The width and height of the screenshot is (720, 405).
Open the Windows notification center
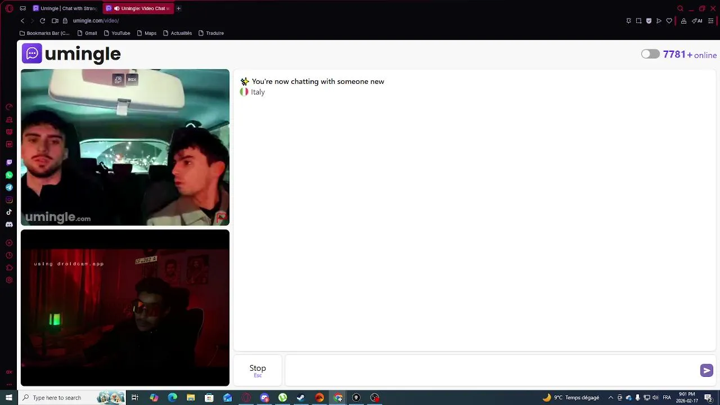(709, 398)
